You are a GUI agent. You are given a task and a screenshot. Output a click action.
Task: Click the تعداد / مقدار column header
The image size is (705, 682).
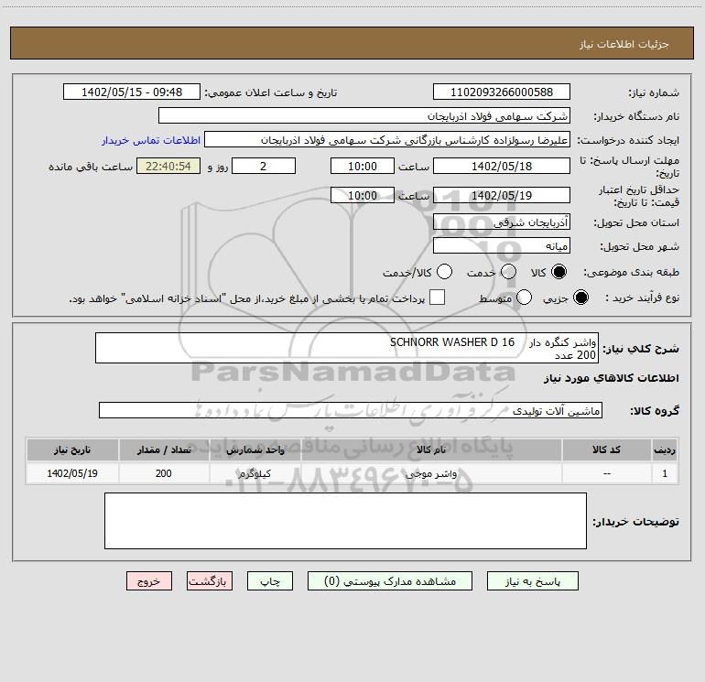pos(164,449)
